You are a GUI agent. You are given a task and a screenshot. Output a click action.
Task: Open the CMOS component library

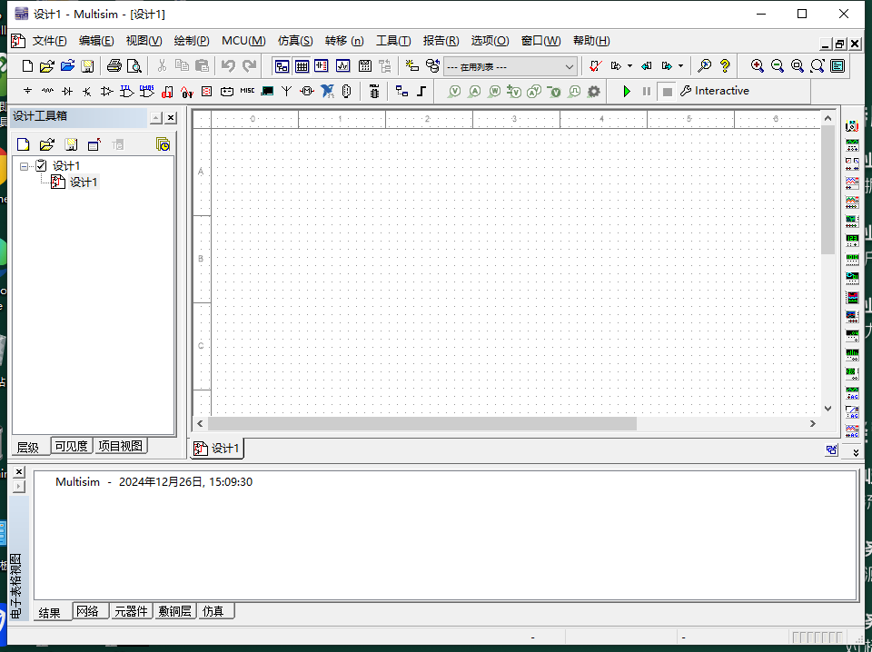147,91
